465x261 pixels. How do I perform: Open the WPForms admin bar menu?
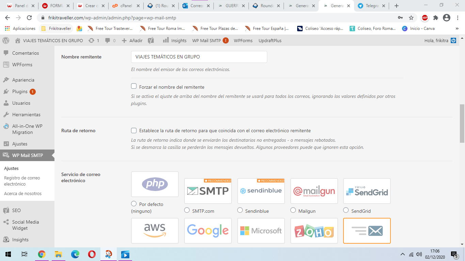(x=243, y=40)
